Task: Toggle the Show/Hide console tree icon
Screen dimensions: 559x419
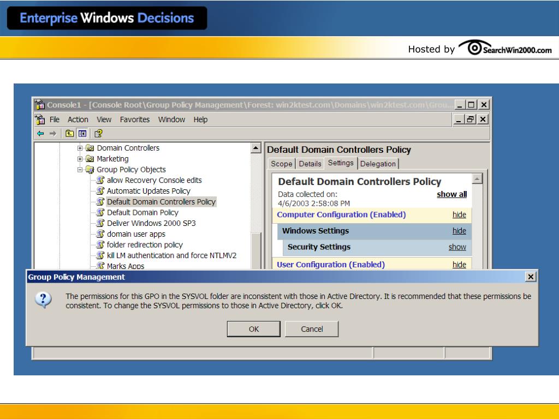Action: click(x=82, y=134)
